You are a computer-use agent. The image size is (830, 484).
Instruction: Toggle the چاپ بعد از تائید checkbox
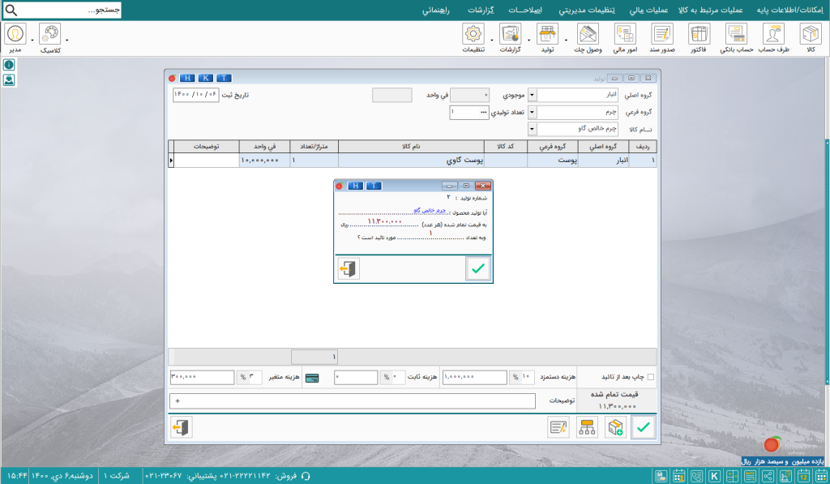[651, 377]
